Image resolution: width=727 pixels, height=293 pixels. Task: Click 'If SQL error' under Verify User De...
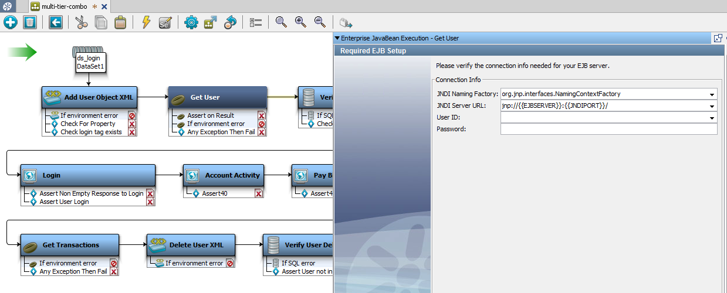pyautogui.click(x=298, y=263)
